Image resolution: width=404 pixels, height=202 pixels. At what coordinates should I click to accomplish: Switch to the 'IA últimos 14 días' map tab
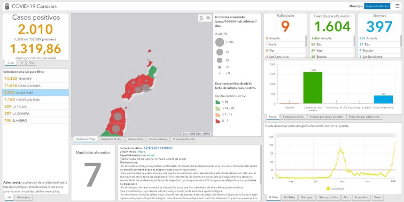pyautogui.click(x=111, y=139)
